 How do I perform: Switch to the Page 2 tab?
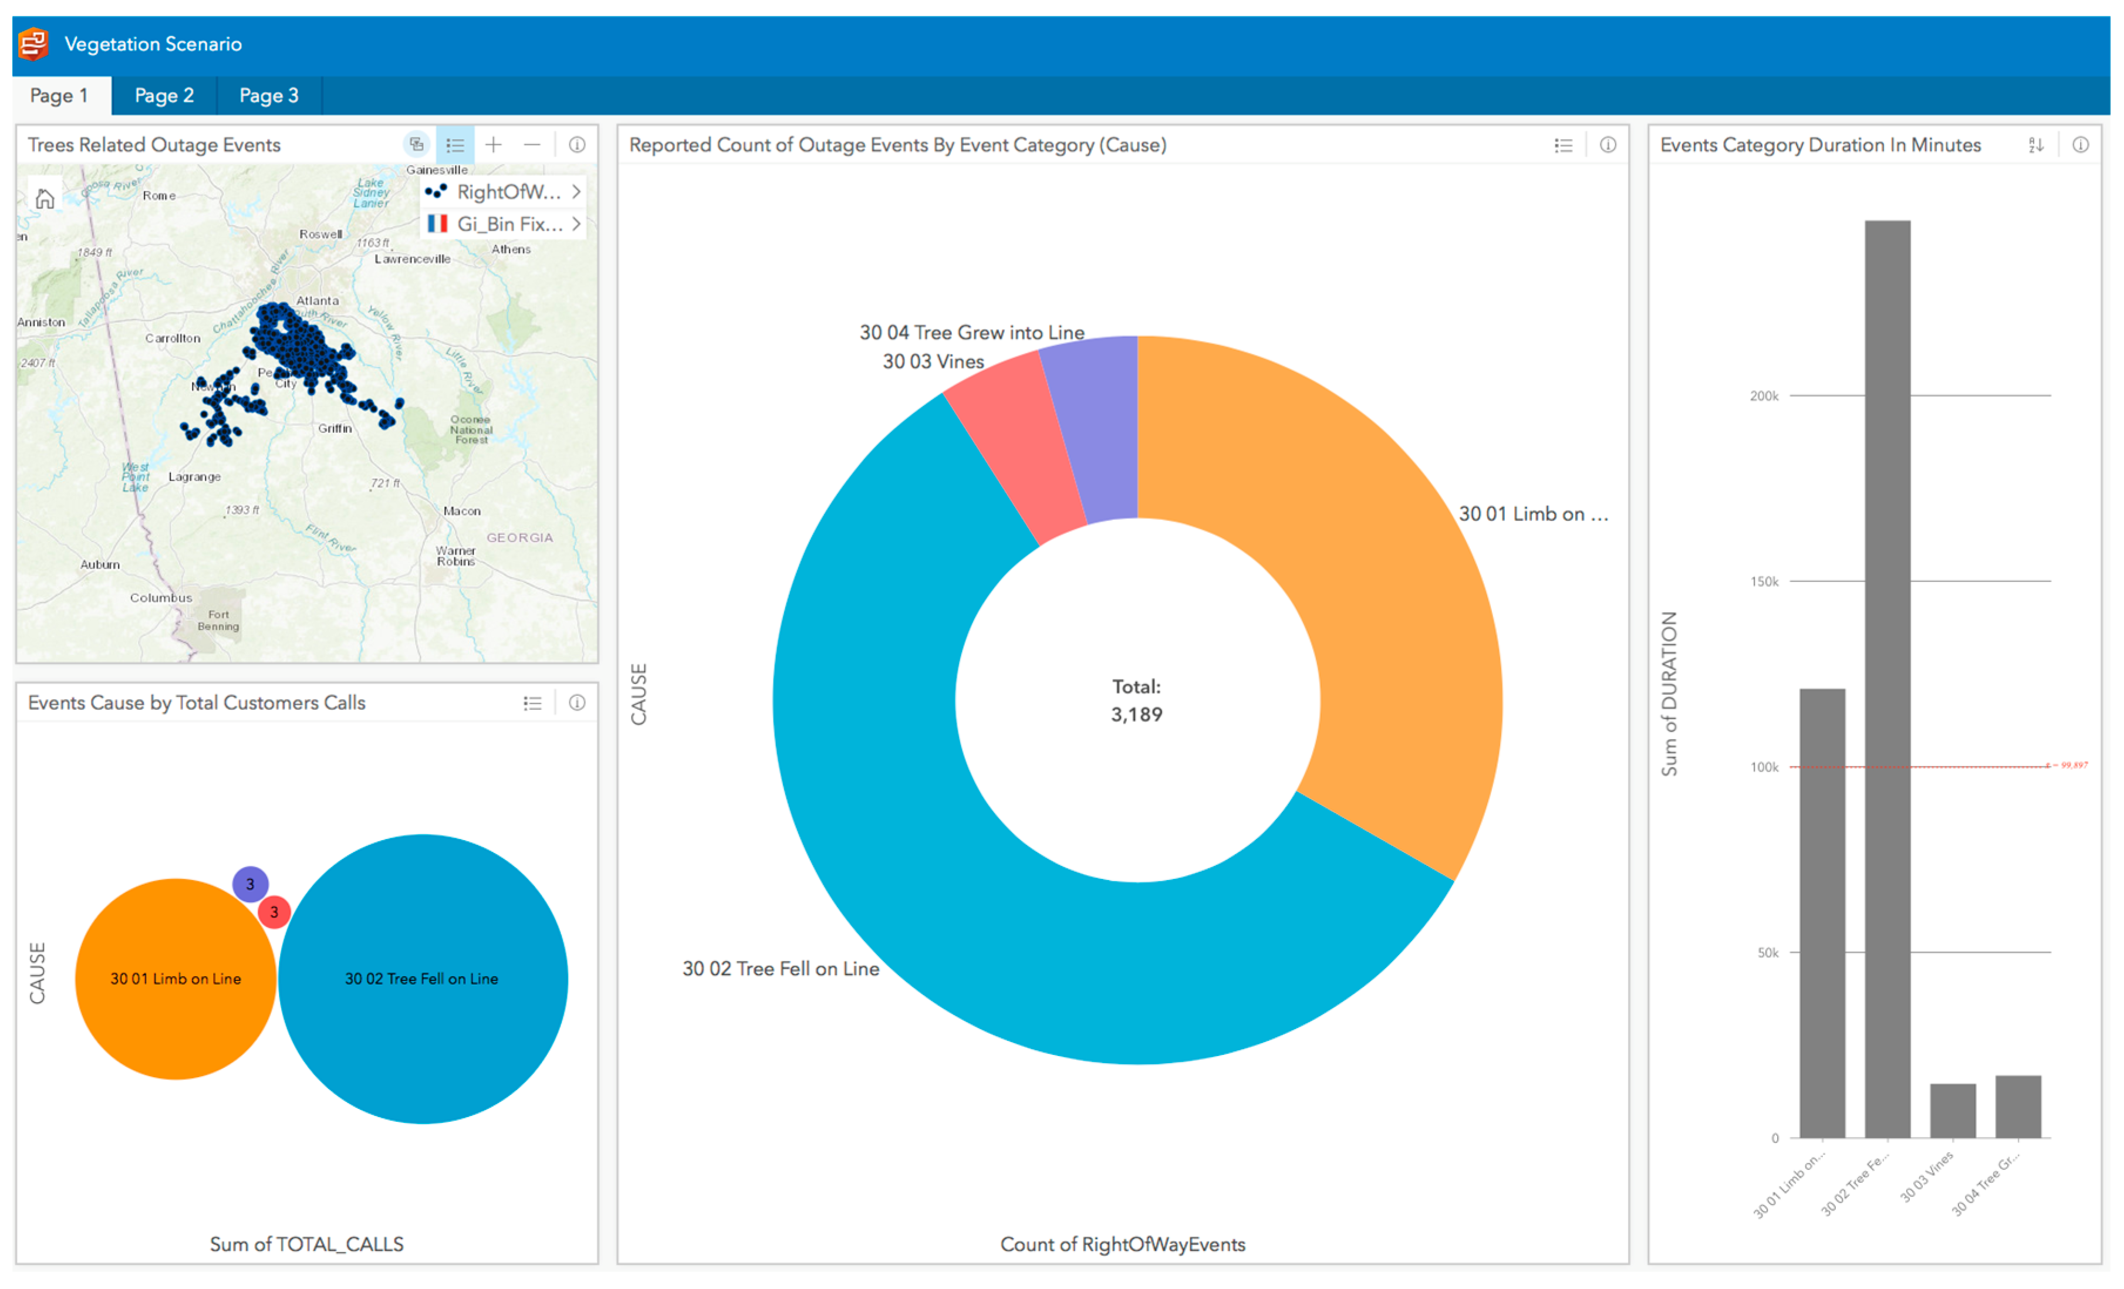click(164, 96)
